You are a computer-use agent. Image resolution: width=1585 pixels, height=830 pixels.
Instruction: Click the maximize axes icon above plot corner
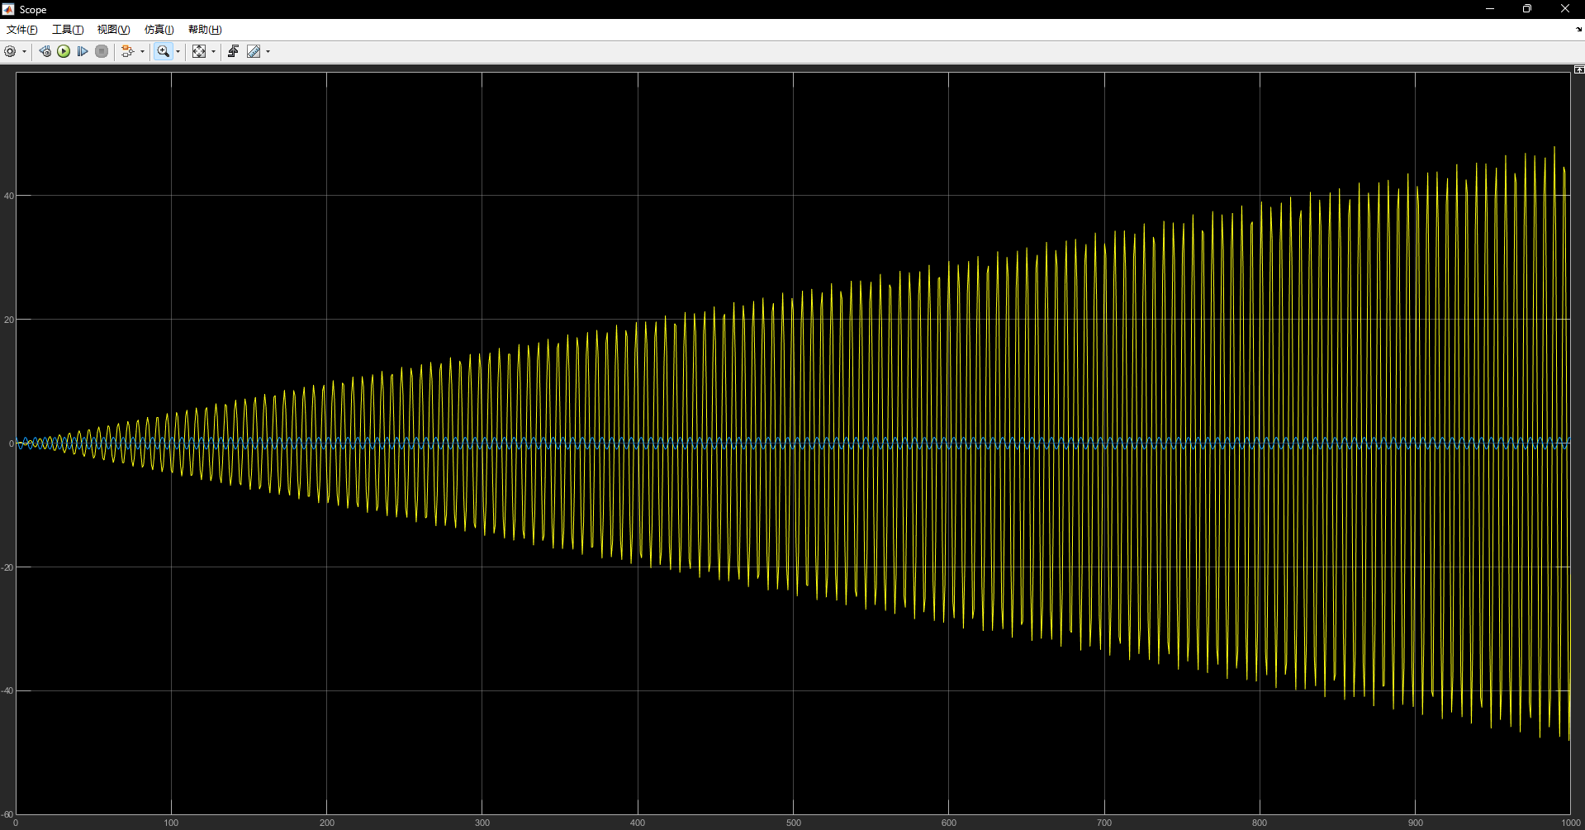tap(1578, 70)
